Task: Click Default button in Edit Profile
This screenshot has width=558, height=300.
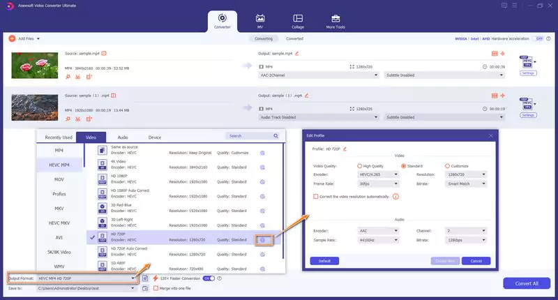Action: [324, 261]
